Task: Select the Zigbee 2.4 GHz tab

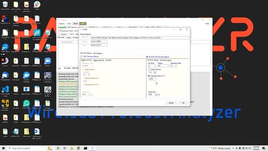Action: pyautogui.click(x=86, y=60)
